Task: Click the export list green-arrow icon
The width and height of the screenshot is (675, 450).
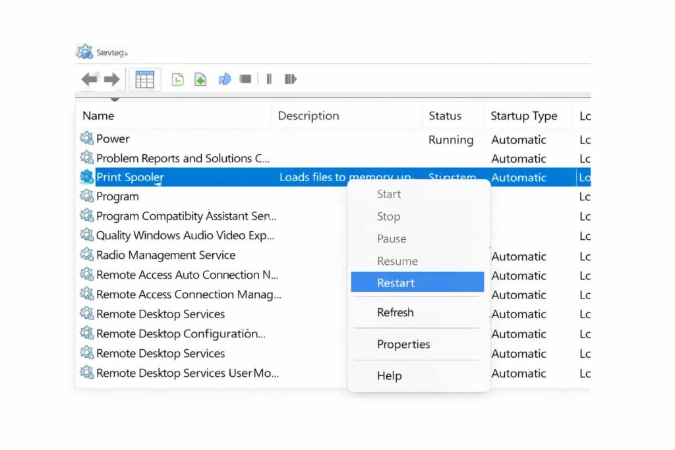Action: click(200, 80)
